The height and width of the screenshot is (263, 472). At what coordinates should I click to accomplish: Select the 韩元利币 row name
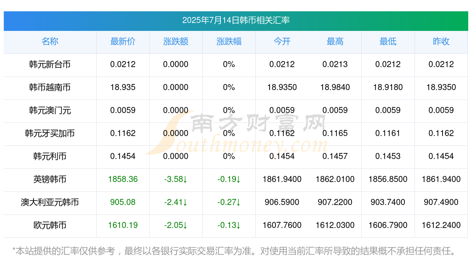[x=50, y=156]
